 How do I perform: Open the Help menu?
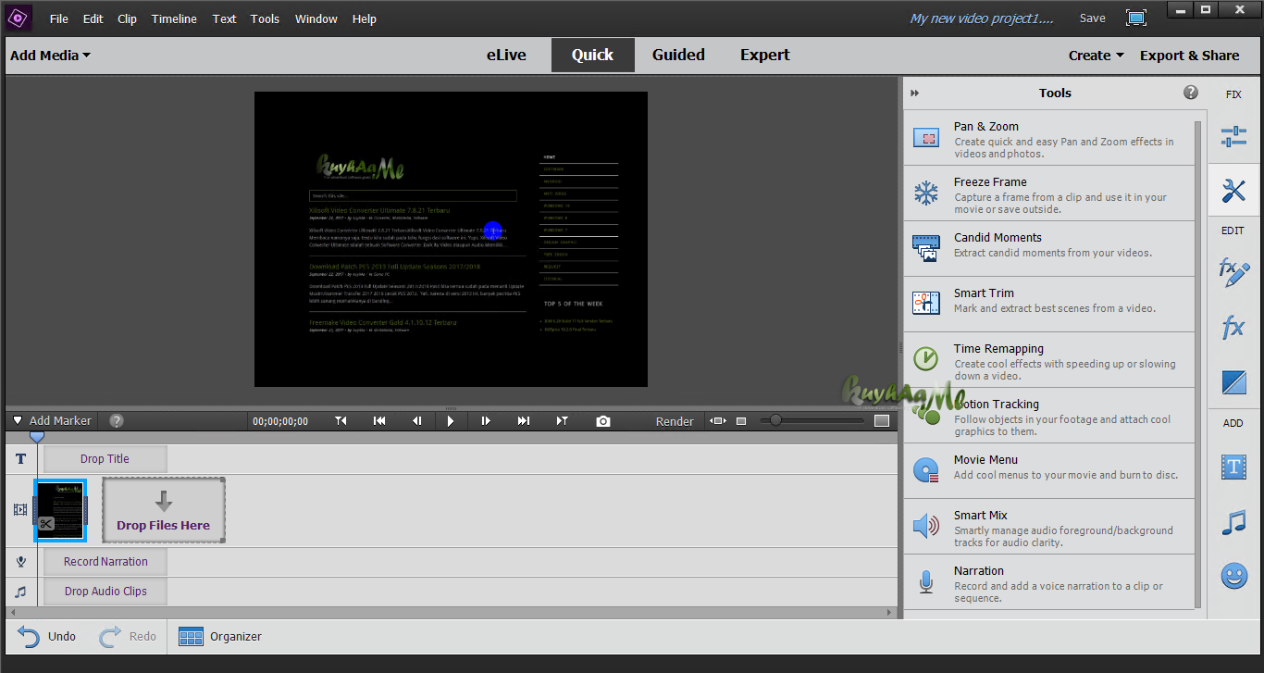click(365, 19)
